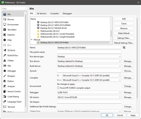This screenshot has width=141, height=119.
Task: Open the Version Control icon
Action: click(x=5, y=91)
